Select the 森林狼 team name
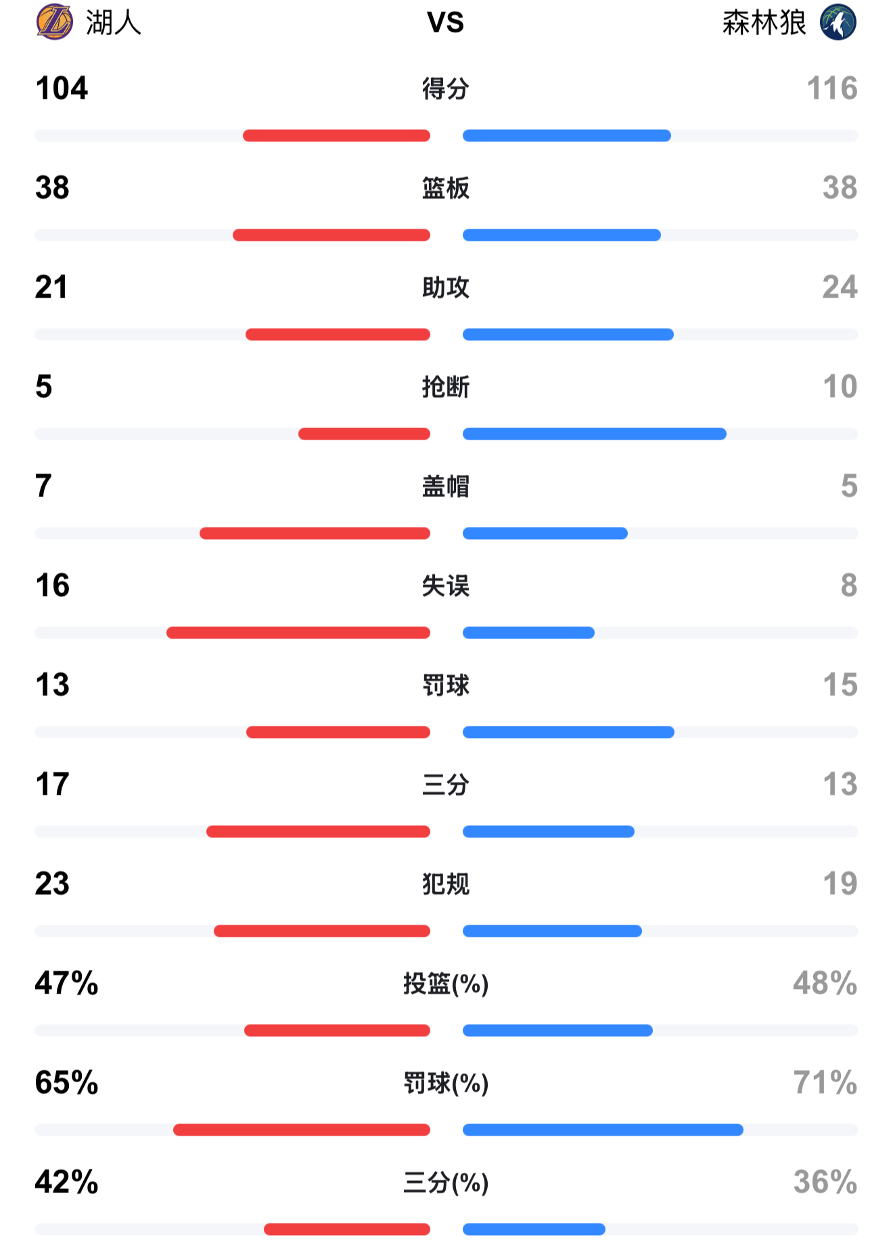The width and height of the screenshot is (893, 1254). coord(764,23)
